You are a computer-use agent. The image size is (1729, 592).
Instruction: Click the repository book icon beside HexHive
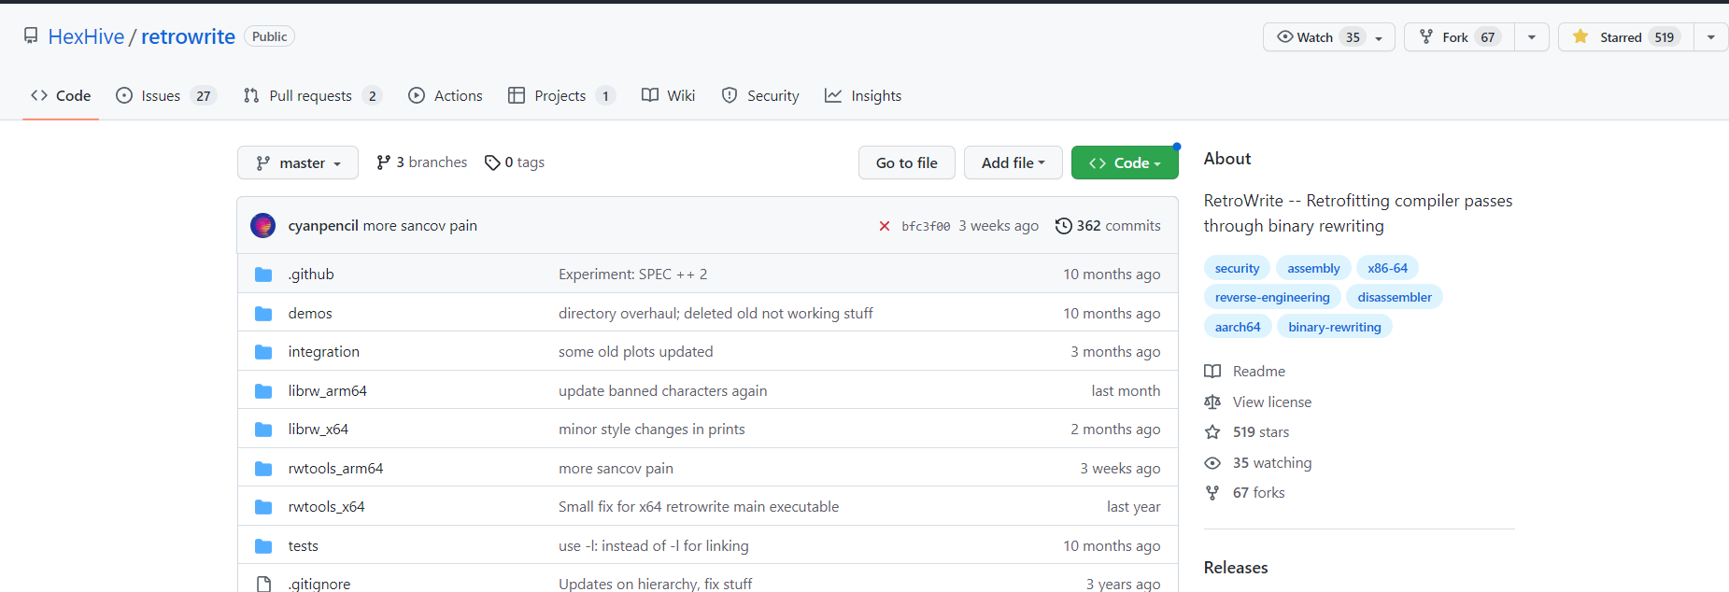[x=31, y=35]
